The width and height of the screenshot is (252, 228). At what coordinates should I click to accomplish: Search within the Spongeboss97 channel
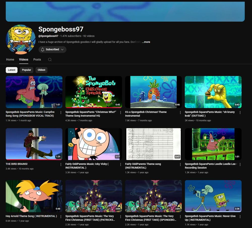pos(50,60)
